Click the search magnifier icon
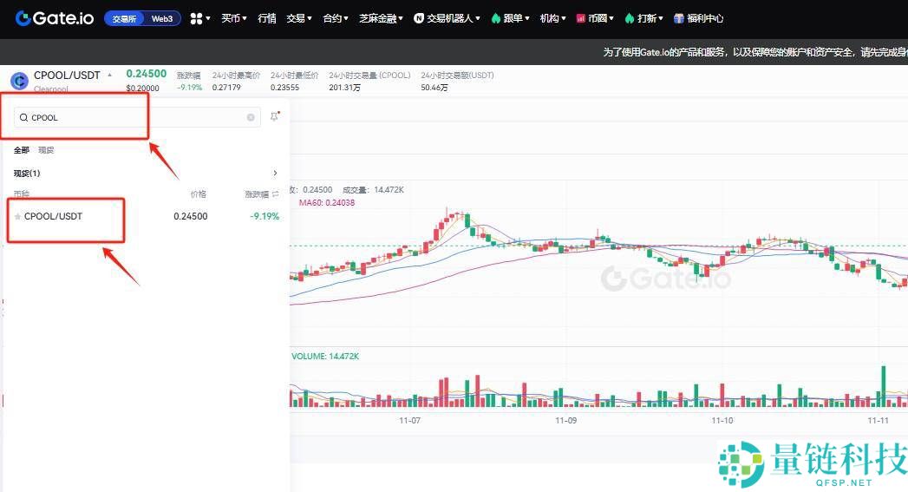The width and height of the screenshot is (908, 492). coord(23,118)
